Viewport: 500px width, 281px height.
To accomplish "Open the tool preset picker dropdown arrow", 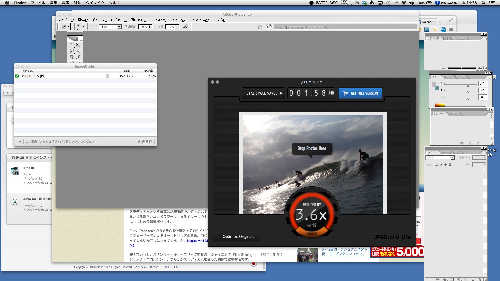I will (69, 27).
